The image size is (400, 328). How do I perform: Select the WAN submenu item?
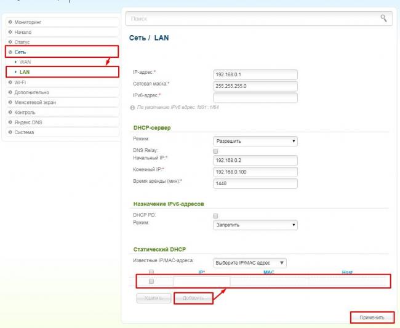point(25,62)
